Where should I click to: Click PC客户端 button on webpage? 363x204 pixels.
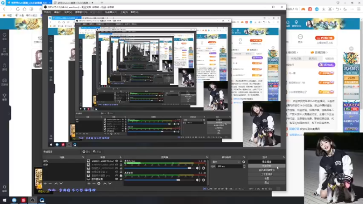coord(324,38)
